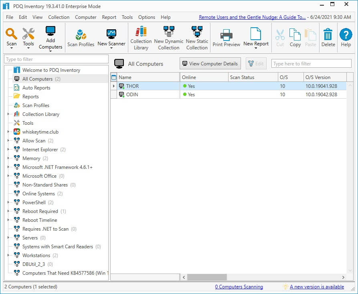The height and width of the screenshot is (294, 358).
Task: Open the File menu
Action: 10,17
